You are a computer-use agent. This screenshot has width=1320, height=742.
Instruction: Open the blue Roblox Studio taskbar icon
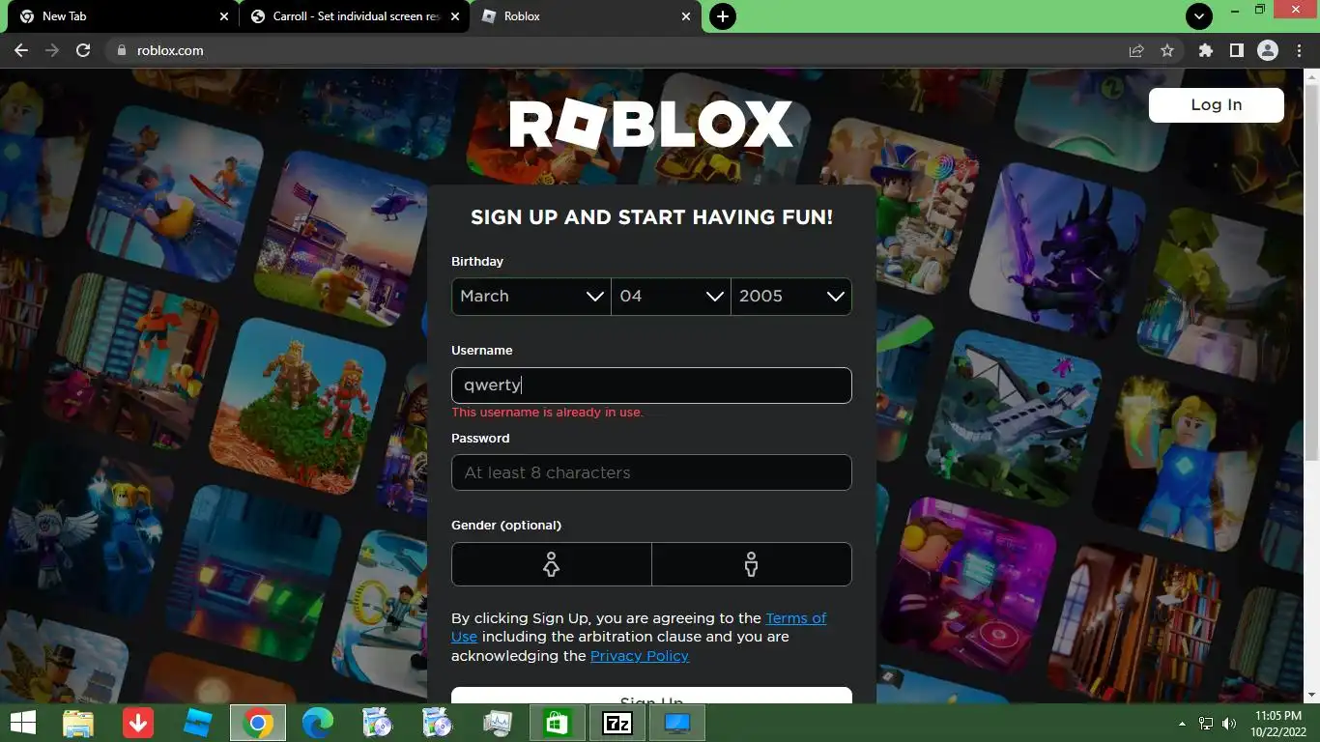coord(198,723)
